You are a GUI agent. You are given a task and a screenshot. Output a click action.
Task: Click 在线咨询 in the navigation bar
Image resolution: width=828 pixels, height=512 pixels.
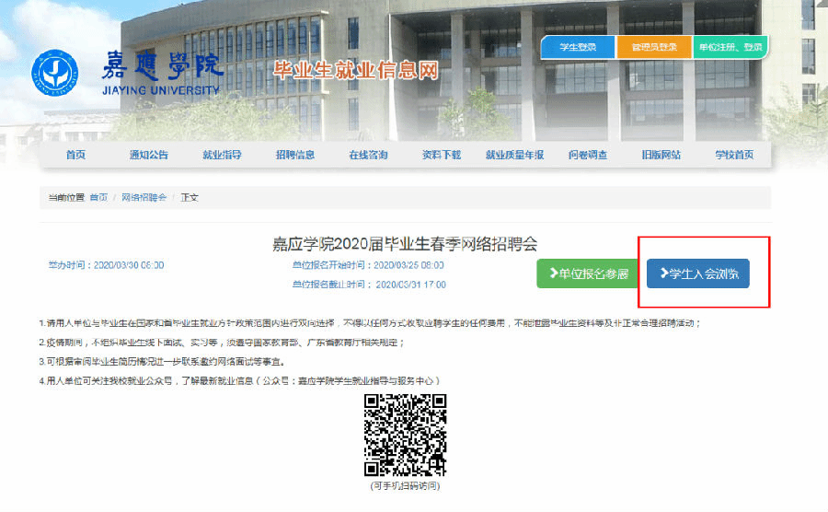(368, 156)
